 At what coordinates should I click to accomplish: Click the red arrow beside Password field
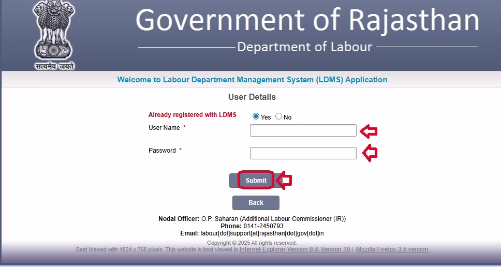point(370,153)
